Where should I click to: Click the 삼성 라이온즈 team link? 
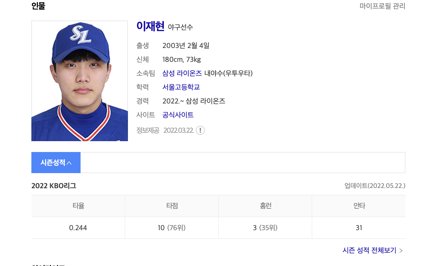pyautogui.click(x=182, y=73)
